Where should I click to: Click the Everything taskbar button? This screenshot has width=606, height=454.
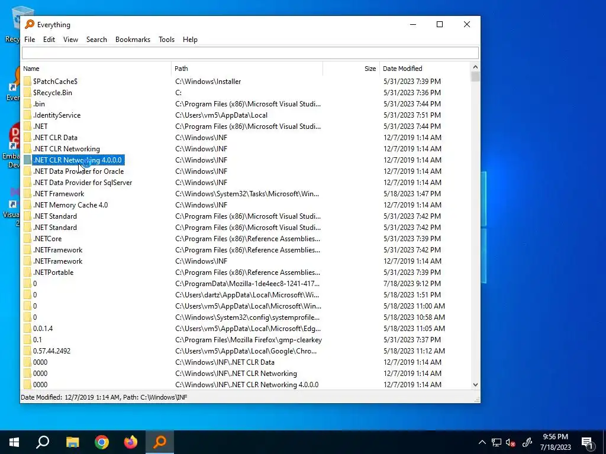160,442
